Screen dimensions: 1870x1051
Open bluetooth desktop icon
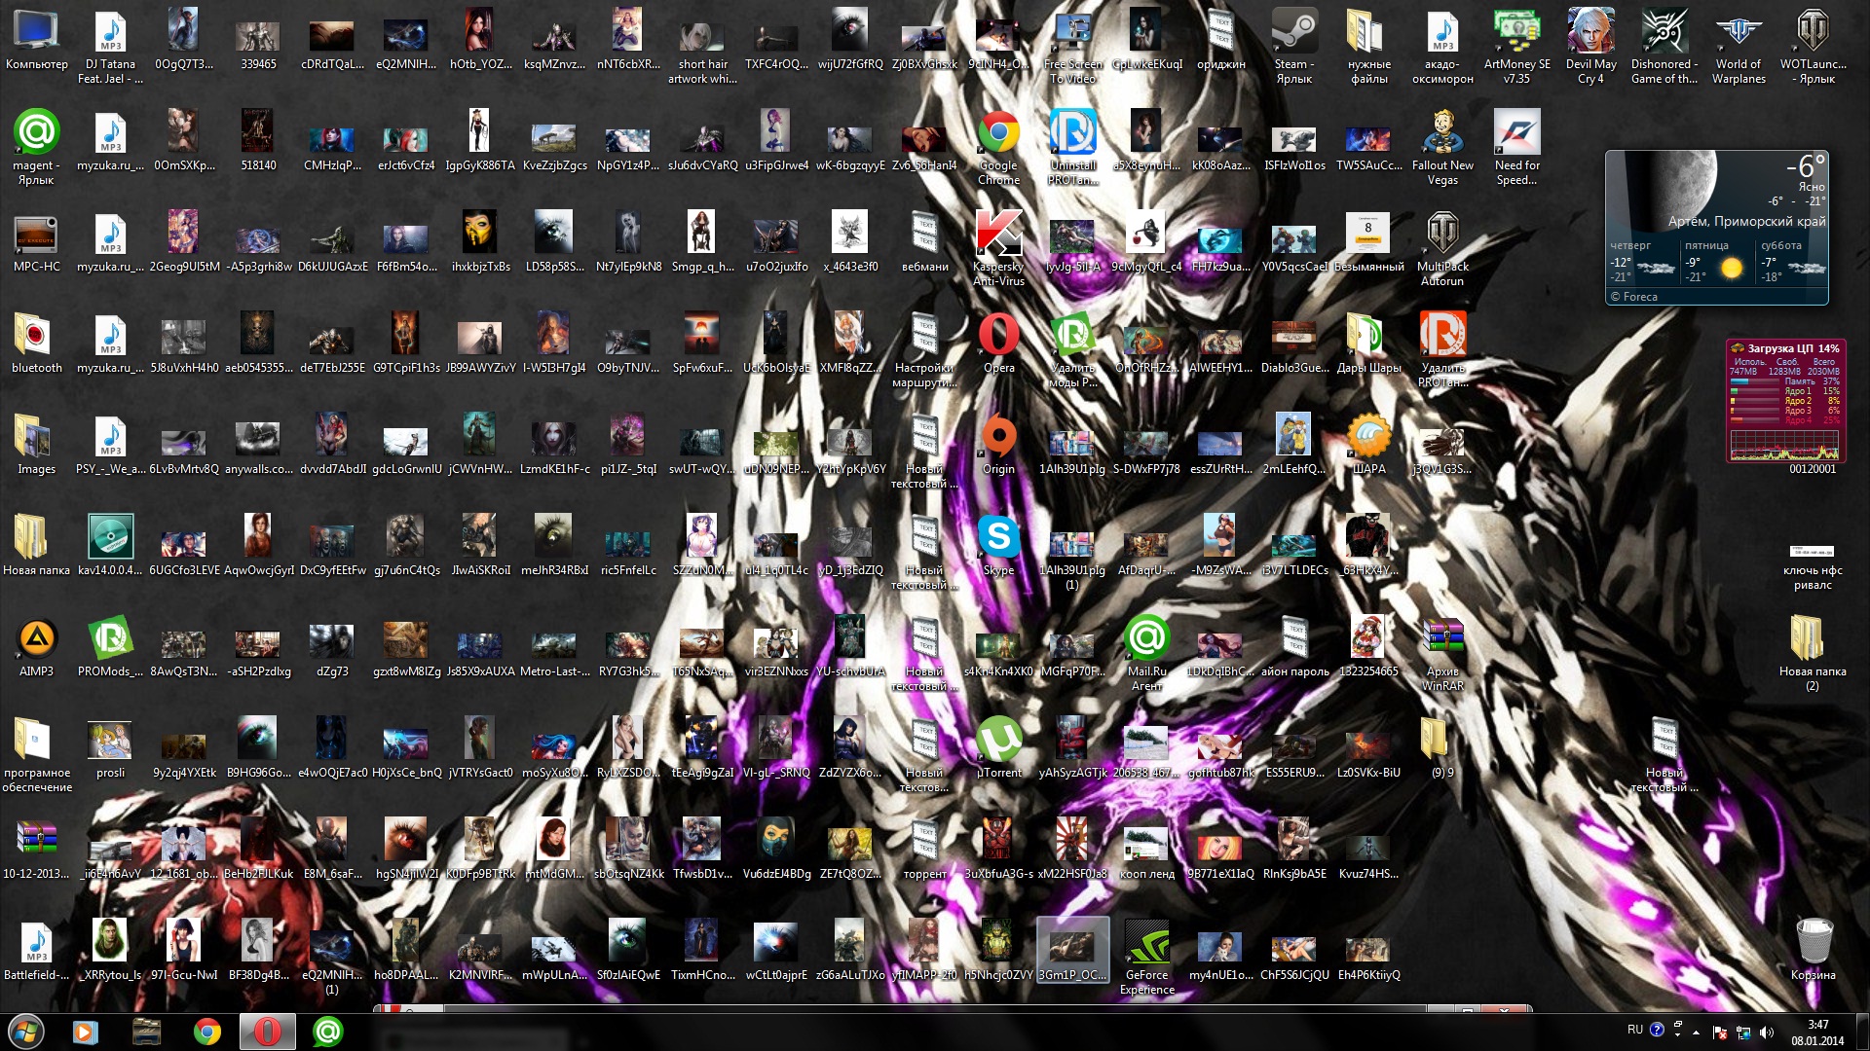point(37,344)
